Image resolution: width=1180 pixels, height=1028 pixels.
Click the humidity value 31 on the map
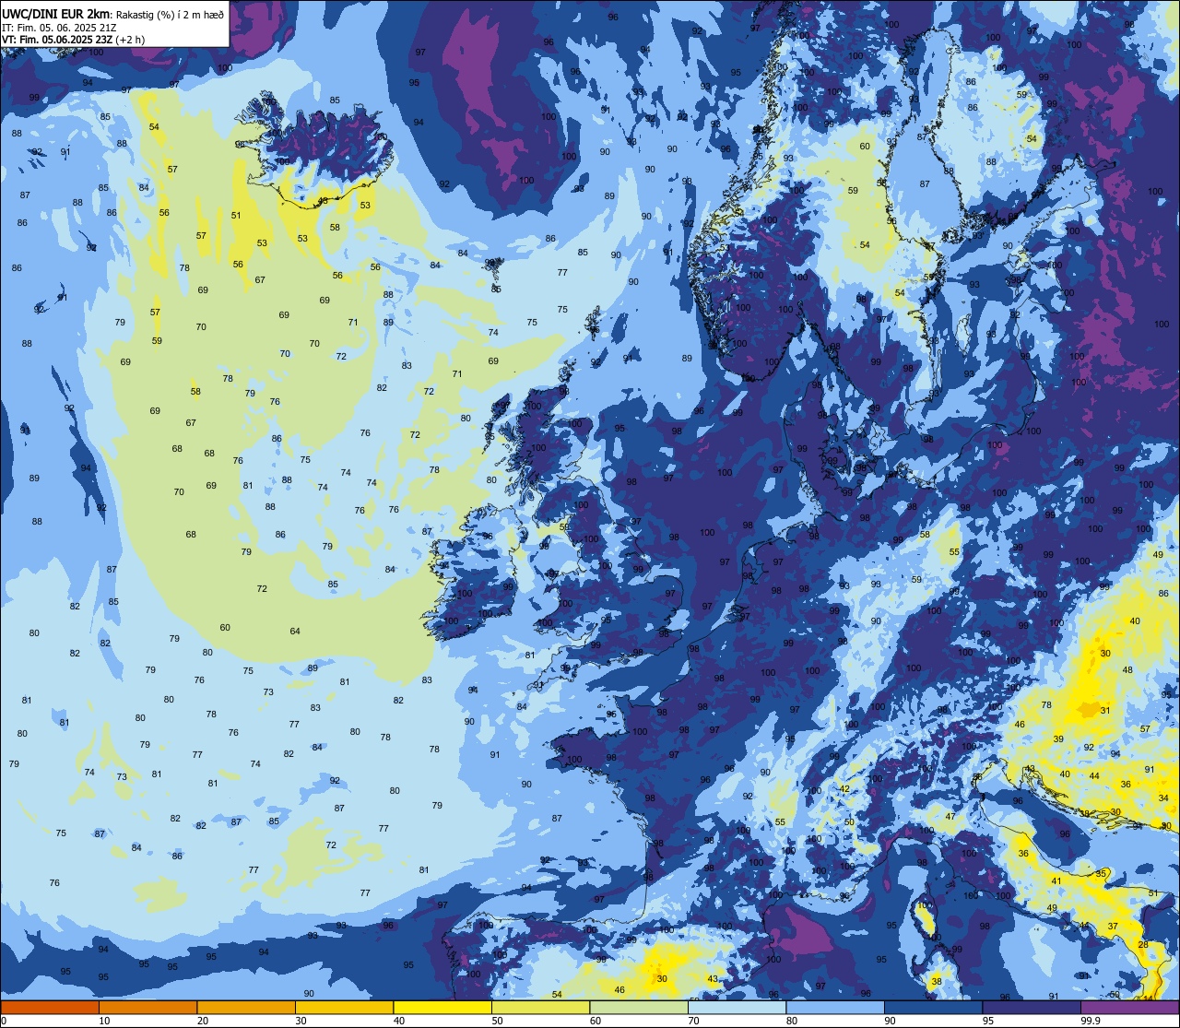tap(1105, 711)
